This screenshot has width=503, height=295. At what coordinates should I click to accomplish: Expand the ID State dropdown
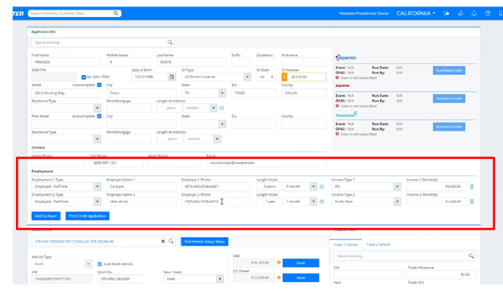272,77
